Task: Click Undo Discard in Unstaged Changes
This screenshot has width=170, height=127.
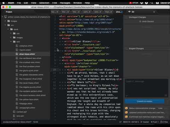Action: click(147, 22)
